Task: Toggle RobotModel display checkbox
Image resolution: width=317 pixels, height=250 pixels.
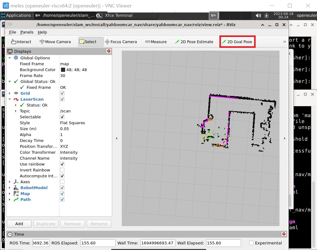Action: click(62, 188)
